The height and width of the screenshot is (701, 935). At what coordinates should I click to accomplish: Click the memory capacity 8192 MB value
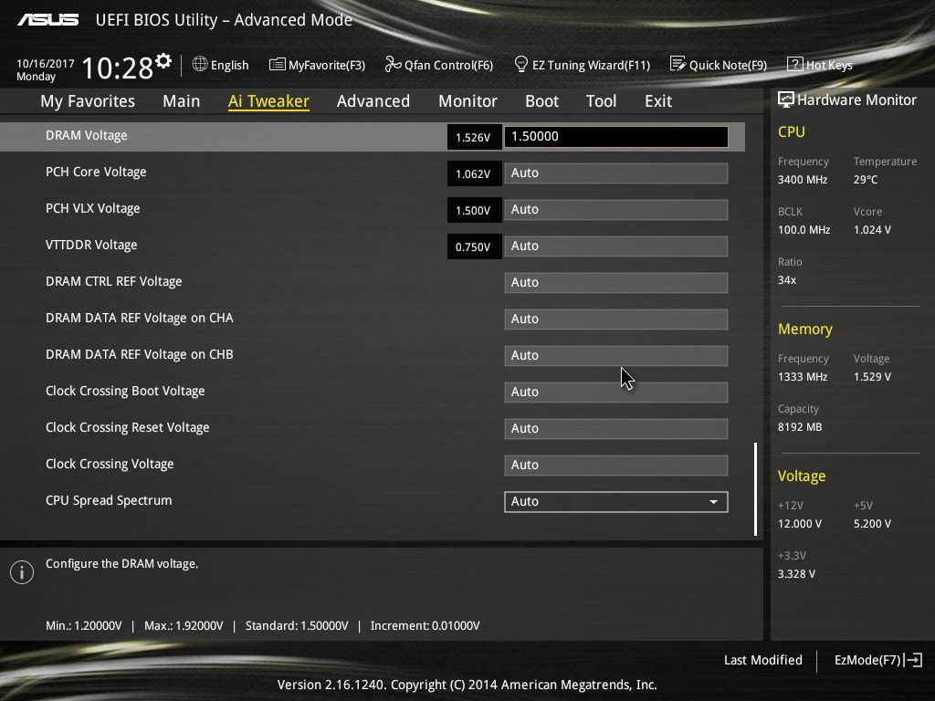pyautogui.click(x=800, y=427)
